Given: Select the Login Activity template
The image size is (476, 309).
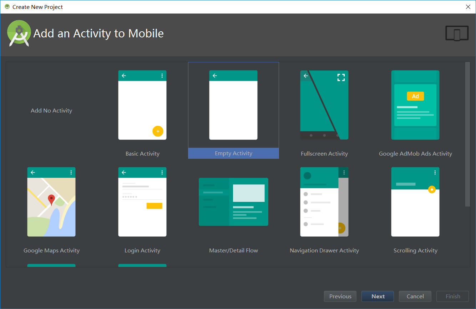Looking at the screenshot, I should [142, 202].
